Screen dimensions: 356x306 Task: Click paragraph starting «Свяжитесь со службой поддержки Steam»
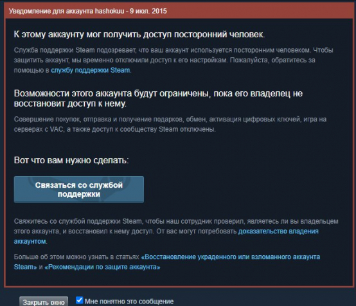tap(176, 231)
